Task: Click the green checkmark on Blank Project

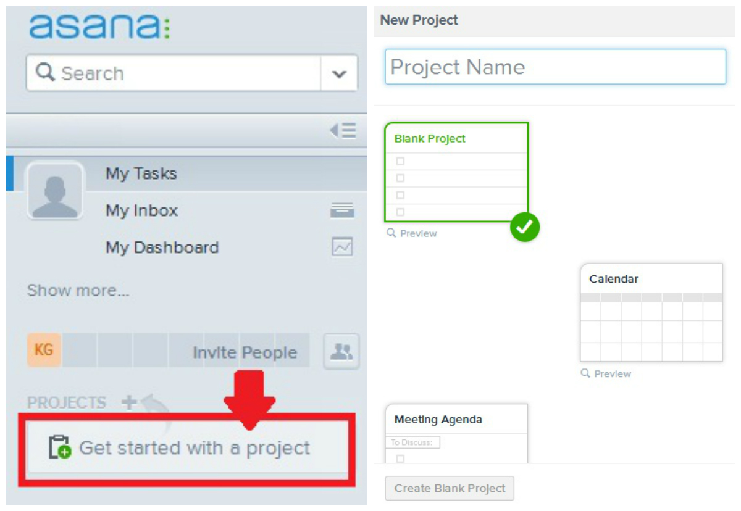Action: coord(525,227)
